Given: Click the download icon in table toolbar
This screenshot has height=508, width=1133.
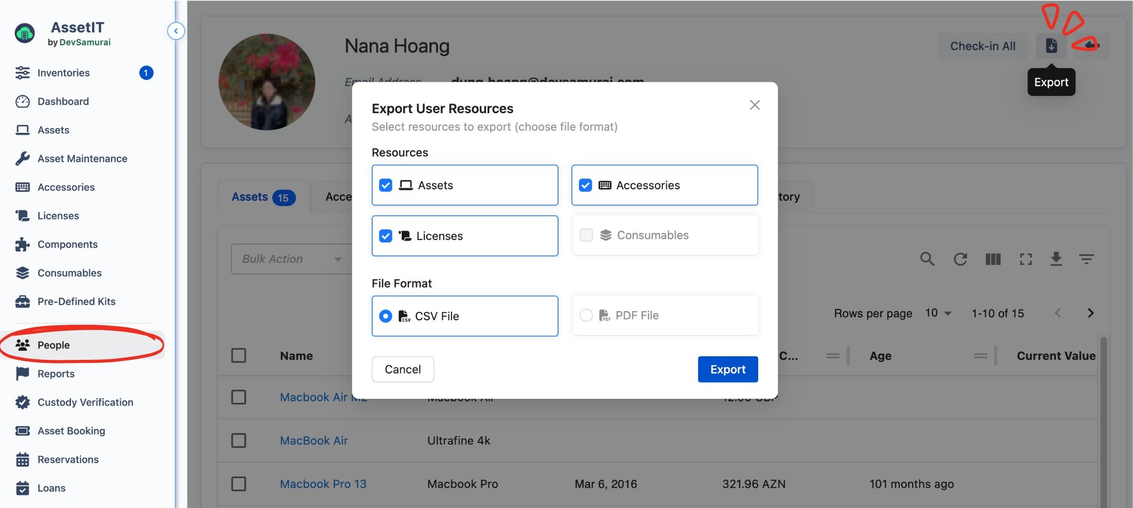Looking at the screenshot, I should pyautogui.click(x=1056, y=259).
